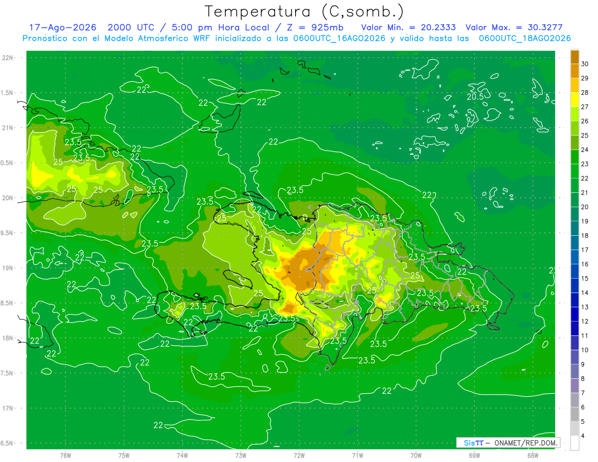Viewport: 598px width, 462px height.
Task: Click the pressure level 'Z = 925mb'
Action: coord(316,27)
